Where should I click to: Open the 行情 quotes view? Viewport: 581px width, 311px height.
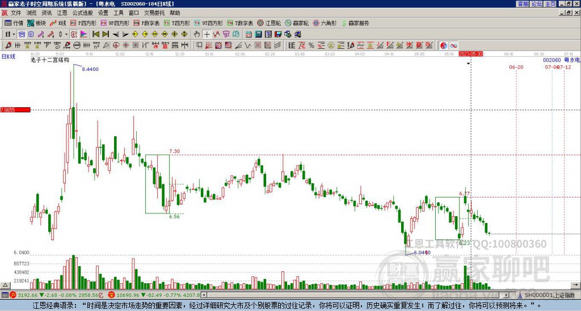(x=14, y=23)
